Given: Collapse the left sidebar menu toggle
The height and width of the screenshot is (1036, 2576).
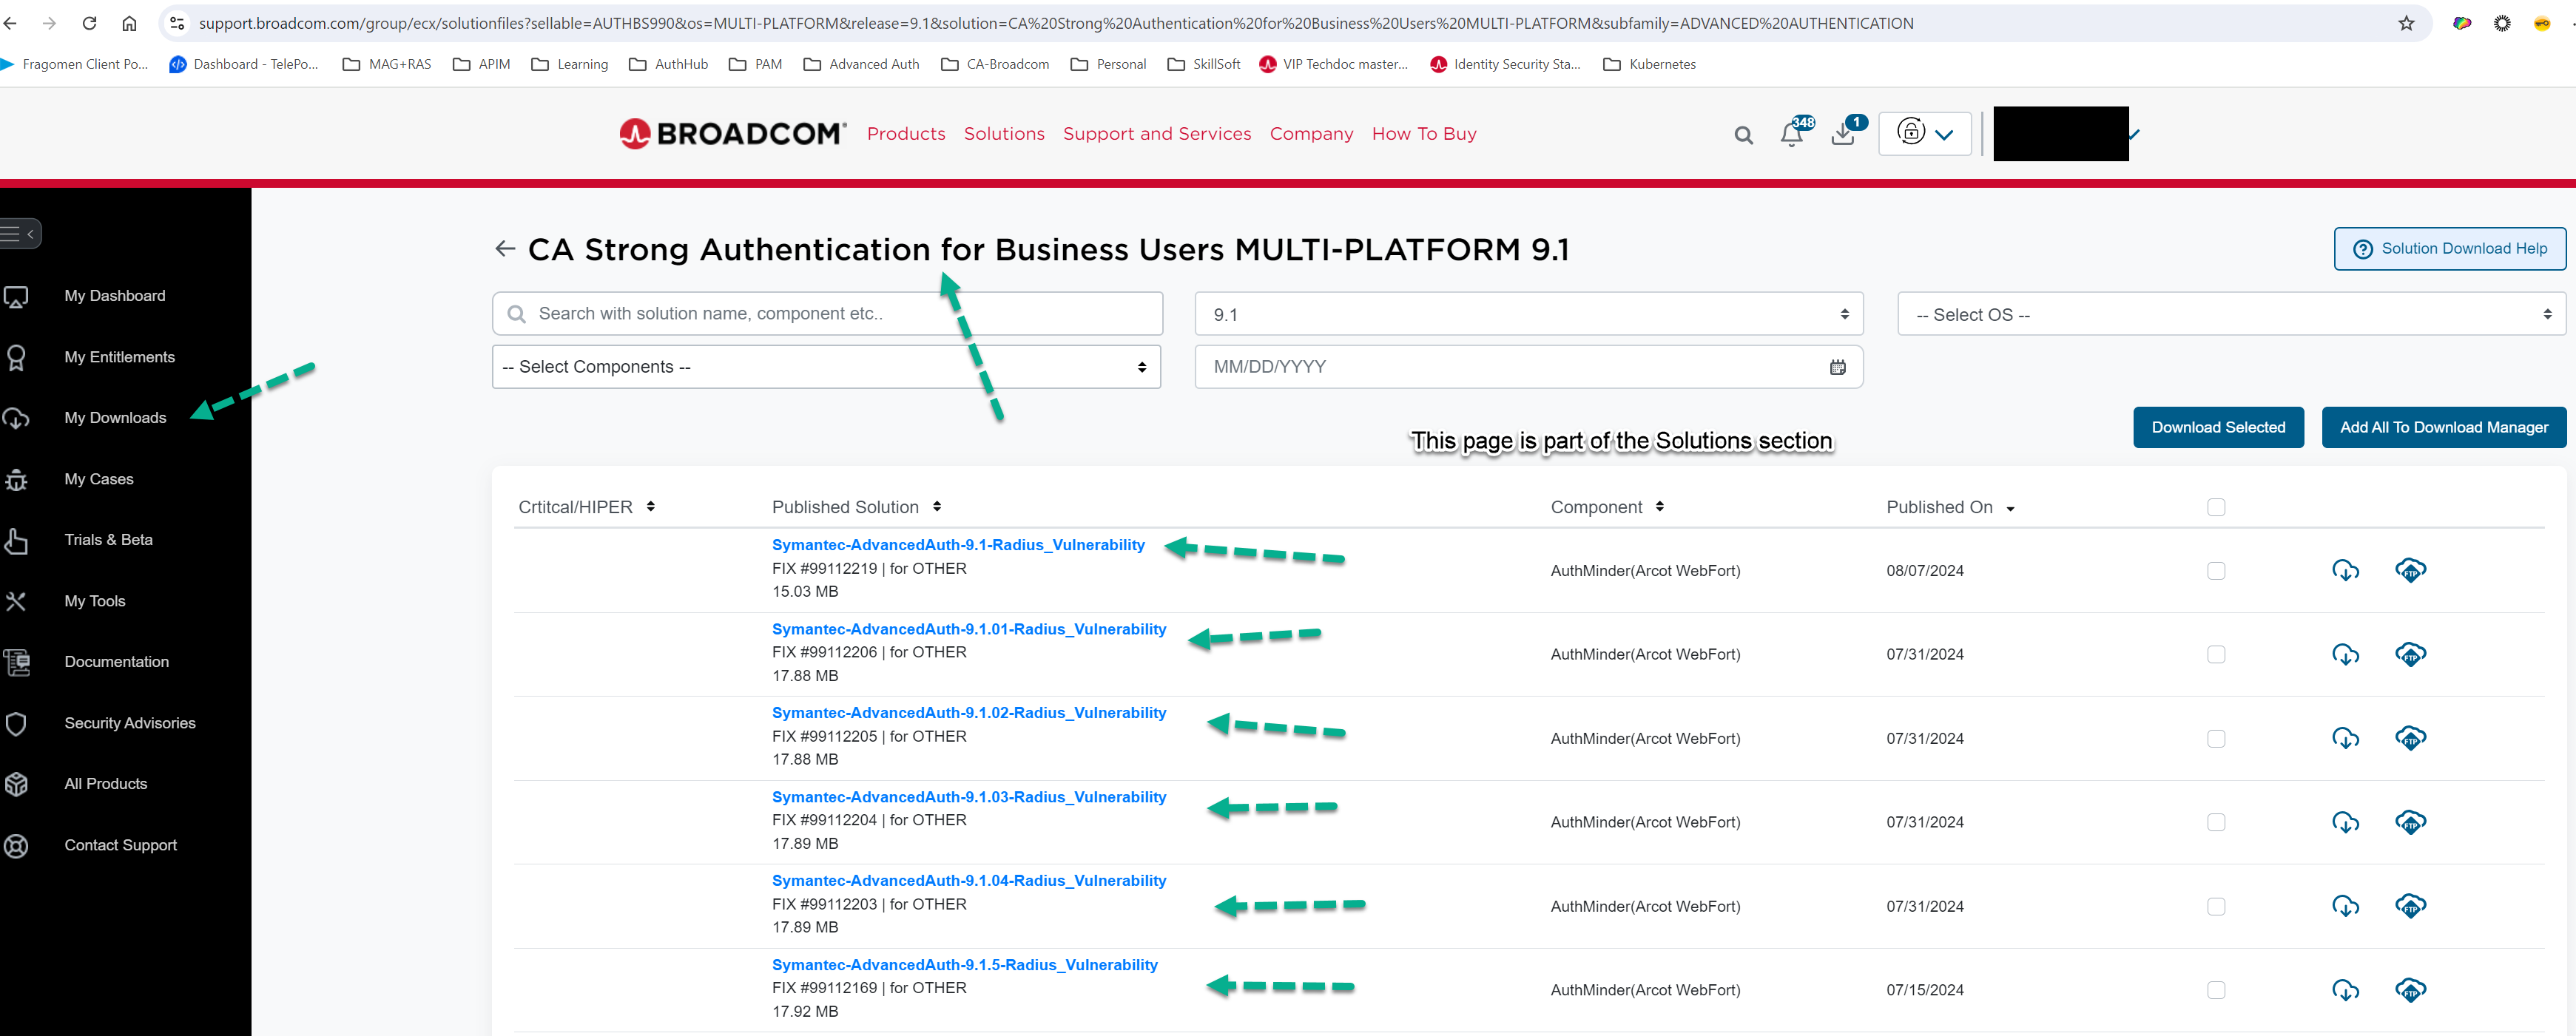Looking at the screenshot, I should tap(20, 234).
